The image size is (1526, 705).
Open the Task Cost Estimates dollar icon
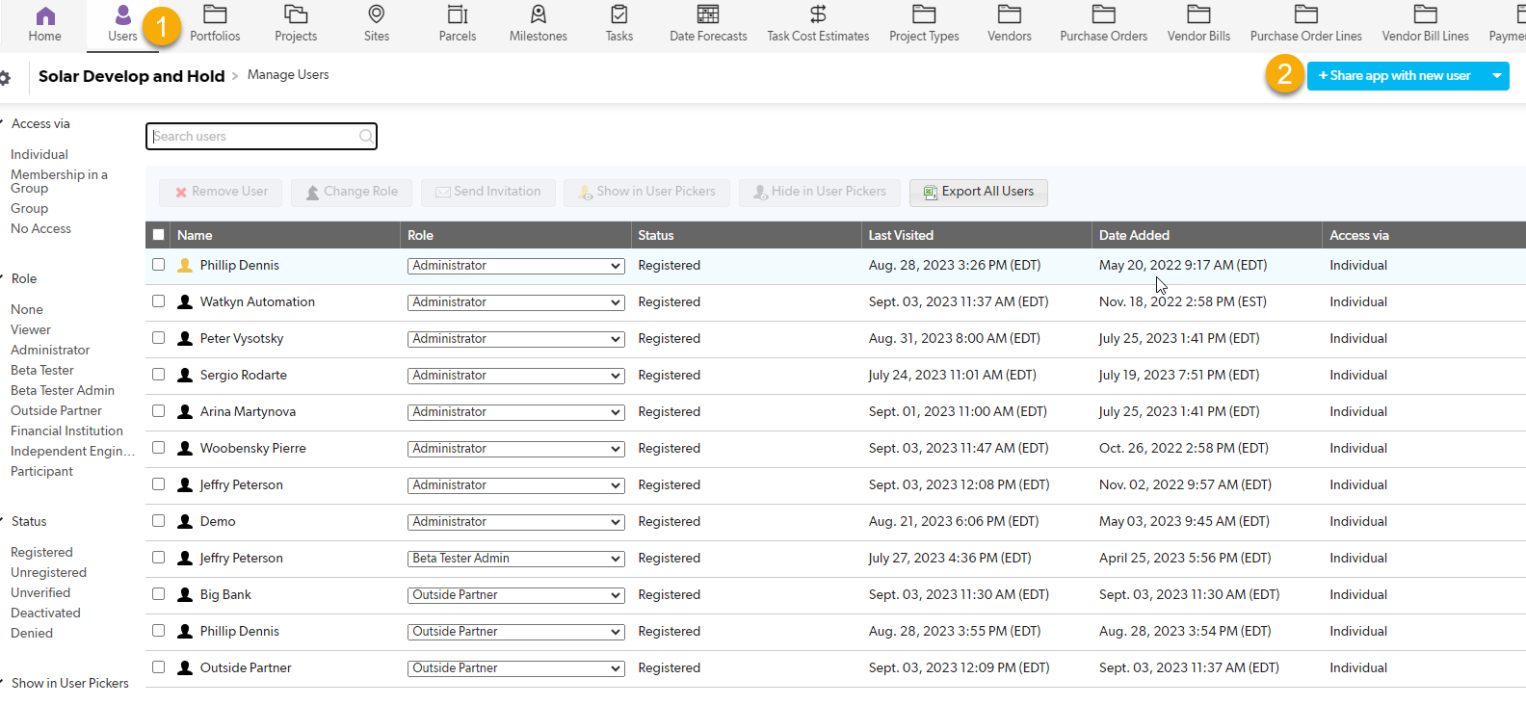point(818,14)
